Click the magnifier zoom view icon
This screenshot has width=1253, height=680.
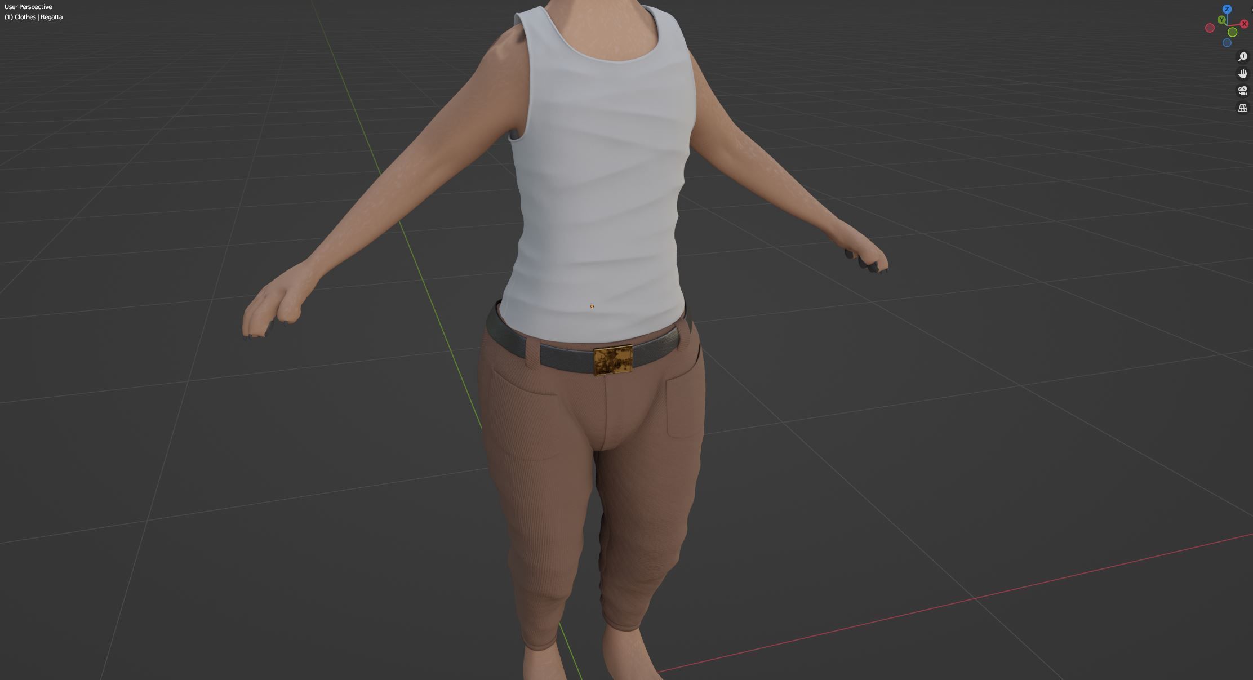click(1242, 57)
